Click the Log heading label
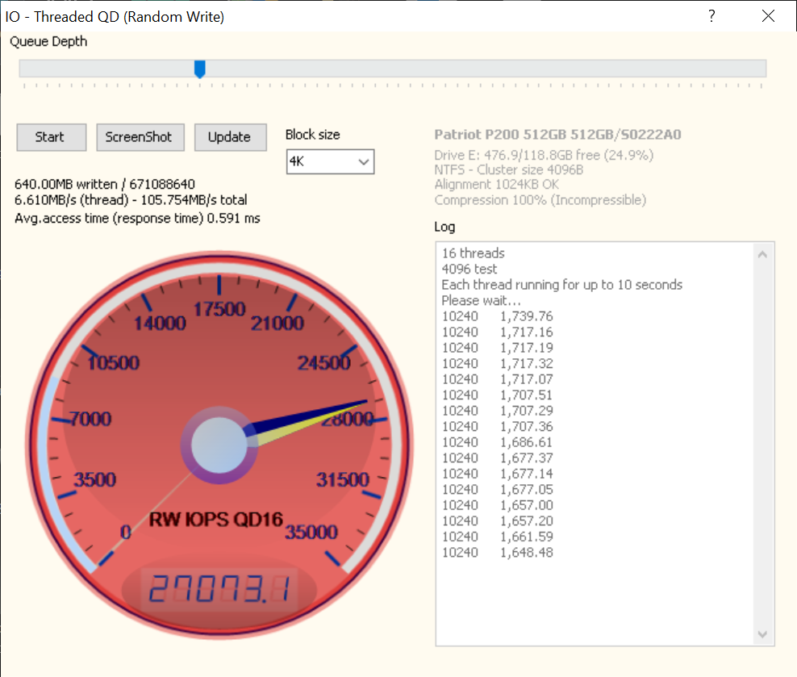 (x=444, y=228)
